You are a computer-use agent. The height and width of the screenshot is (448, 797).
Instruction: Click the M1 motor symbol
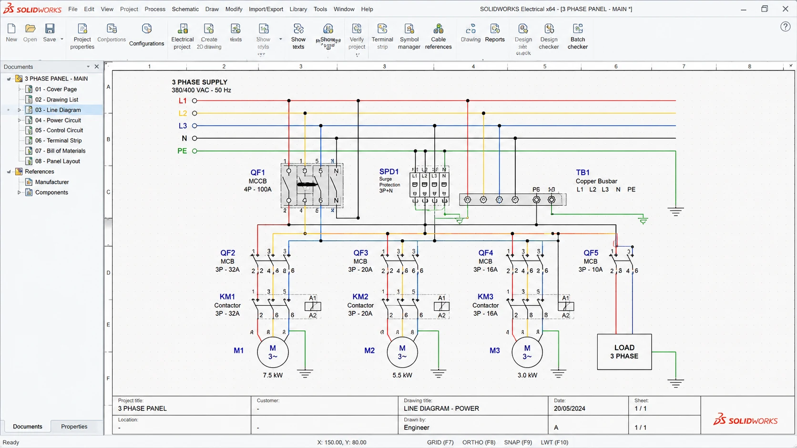pyautogui.click(x=273, y=352)
